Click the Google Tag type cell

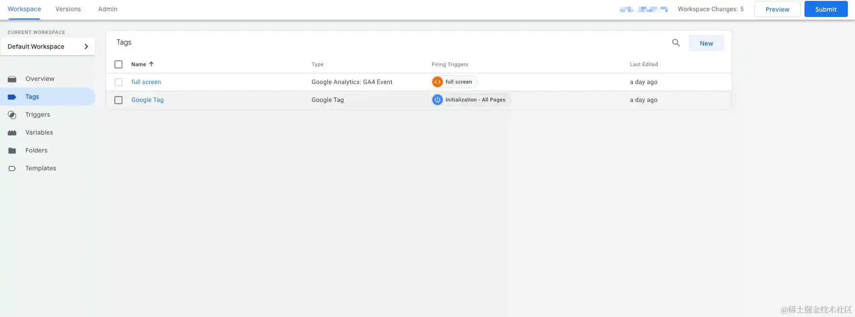tap(328, 100)
